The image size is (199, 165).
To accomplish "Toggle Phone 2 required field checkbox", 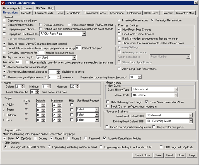I will pyautogui.click(x=69, y=138).
